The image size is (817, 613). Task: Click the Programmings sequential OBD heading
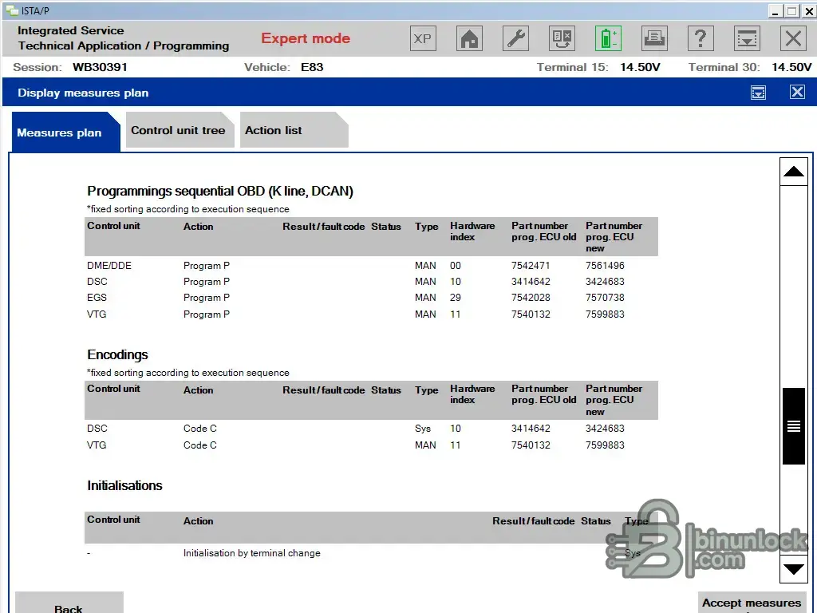click(220, 192)
